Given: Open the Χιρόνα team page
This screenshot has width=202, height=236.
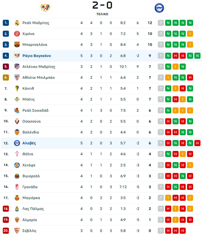Looking at the screenshot, I should [x=28, y=34].
